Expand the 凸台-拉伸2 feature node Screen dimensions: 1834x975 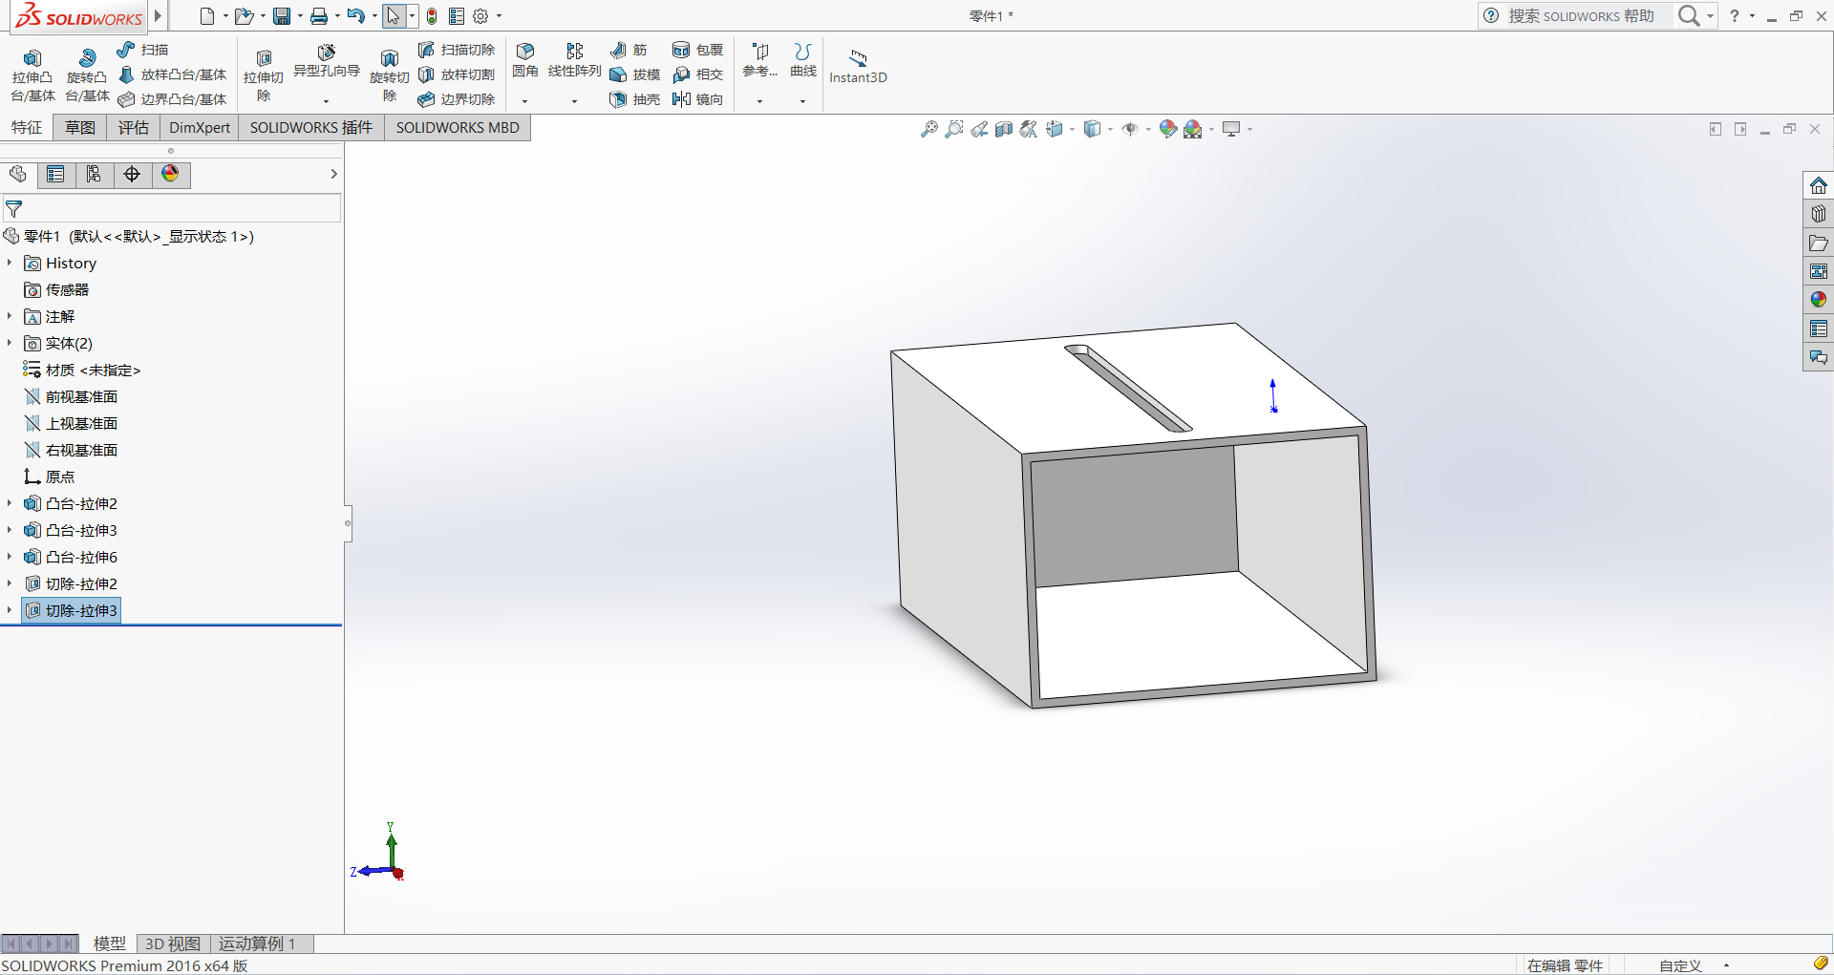10,503
